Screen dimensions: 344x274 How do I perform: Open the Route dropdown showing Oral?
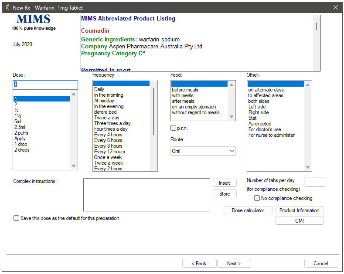pos(203,151)
